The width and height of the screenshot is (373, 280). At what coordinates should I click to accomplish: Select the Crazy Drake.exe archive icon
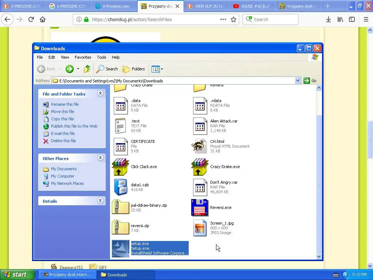coord(200,167)
